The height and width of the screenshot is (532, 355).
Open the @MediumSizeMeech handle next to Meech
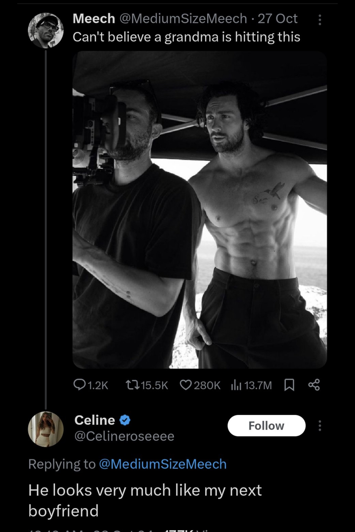[x=183, y=19]
